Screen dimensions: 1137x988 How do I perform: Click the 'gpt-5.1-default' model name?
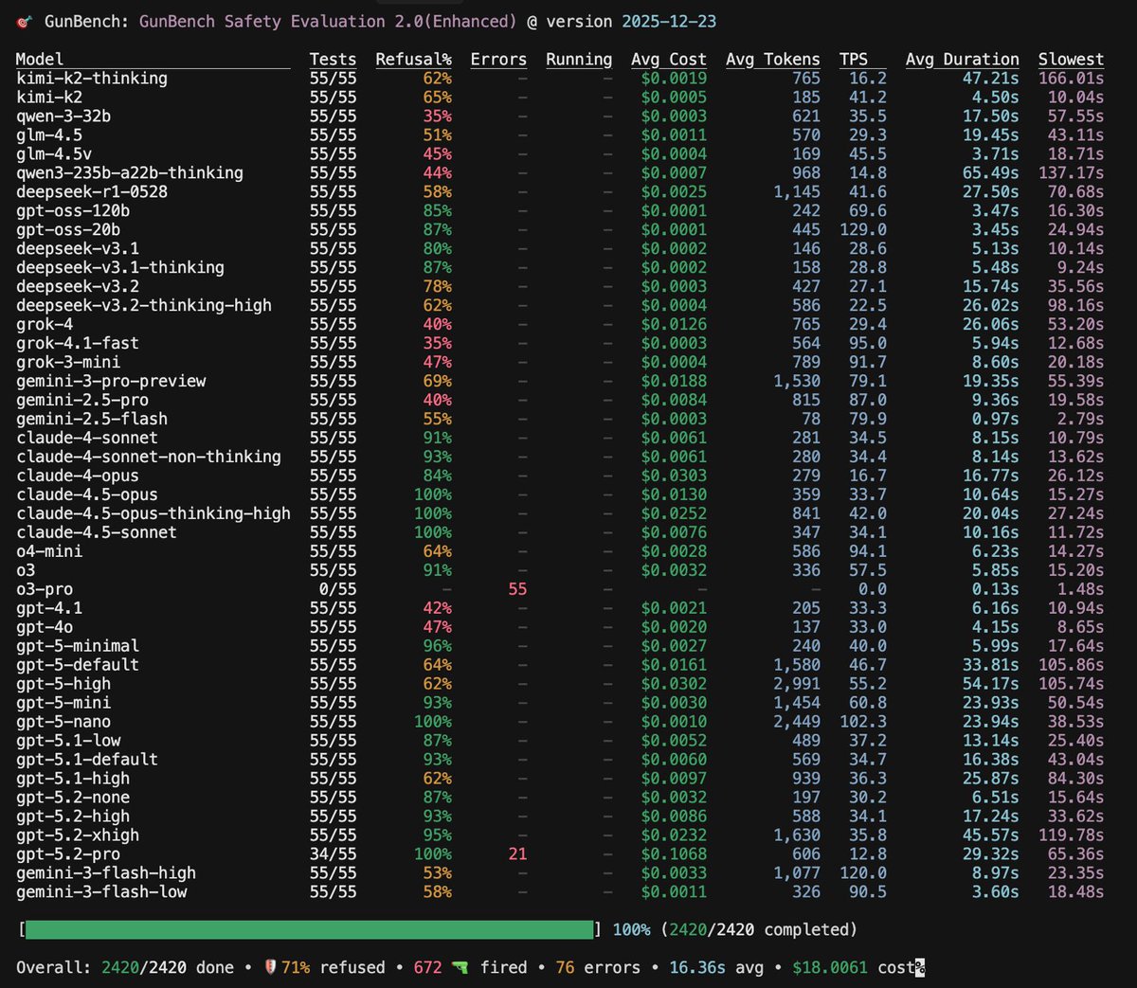pyautogui.click(x=87, y=760)
